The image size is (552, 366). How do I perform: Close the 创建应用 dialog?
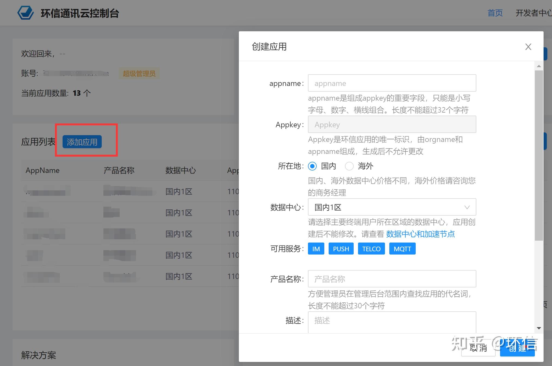point(528,47)
